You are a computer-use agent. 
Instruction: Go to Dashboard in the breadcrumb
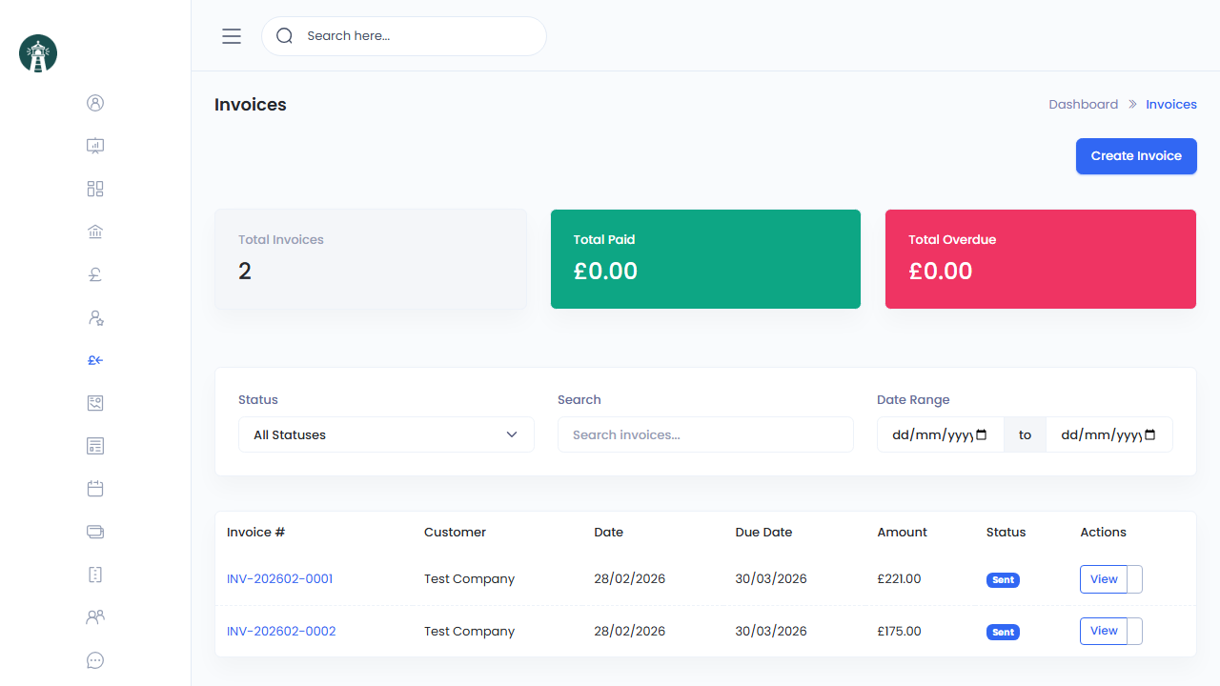[1083, 105]
